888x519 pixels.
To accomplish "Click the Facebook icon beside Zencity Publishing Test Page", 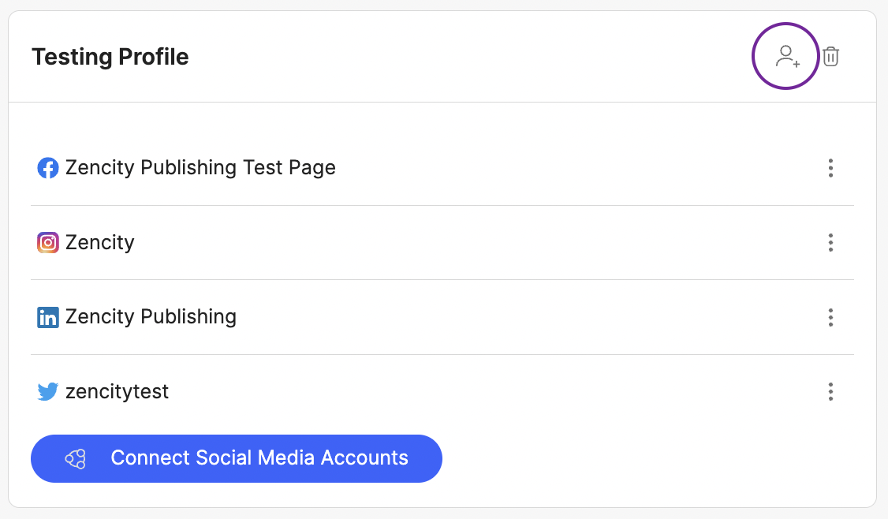I will (x=48, y=168).
